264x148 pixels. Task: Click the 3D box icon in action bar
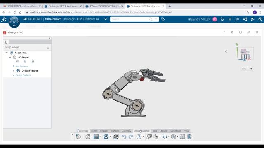(x=173, y=137)
